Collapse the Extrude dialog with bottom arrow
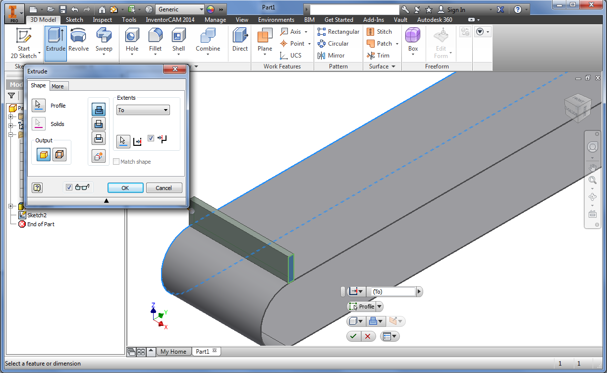This screenshot has width=607, height=373. click(106, 200)
